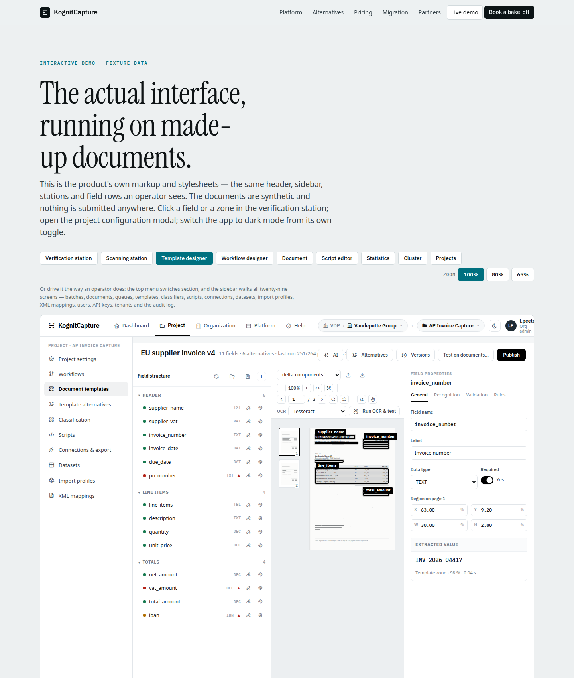Select page 2 thumbnail
The height and width of the screenshot is (678, 574).
pos(289,474)
